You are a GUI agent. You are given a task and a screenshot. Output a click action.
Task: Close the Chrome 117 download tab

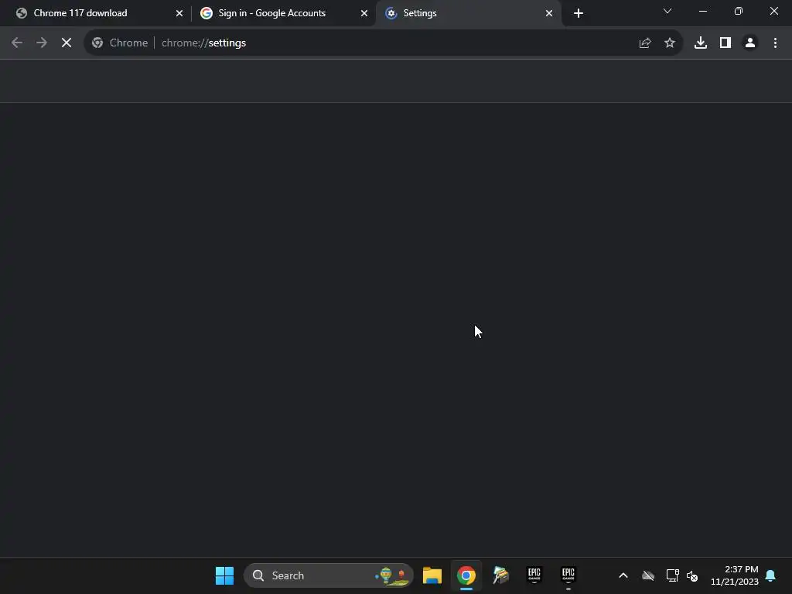[x=179, y=13]
